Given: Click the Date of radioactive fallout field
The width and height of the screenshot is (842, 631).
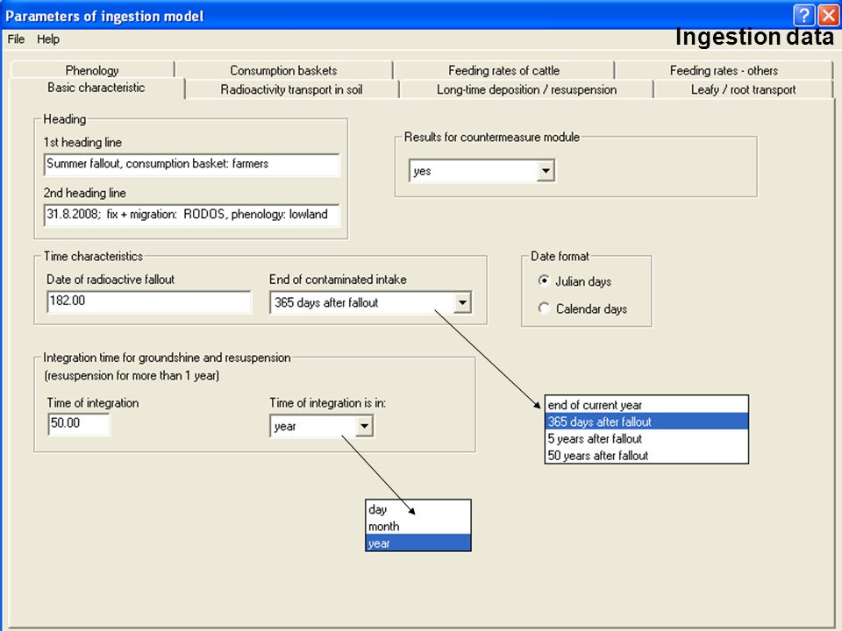Looking at the screenshot, I should pyautogui.click(x=149, y=301).
